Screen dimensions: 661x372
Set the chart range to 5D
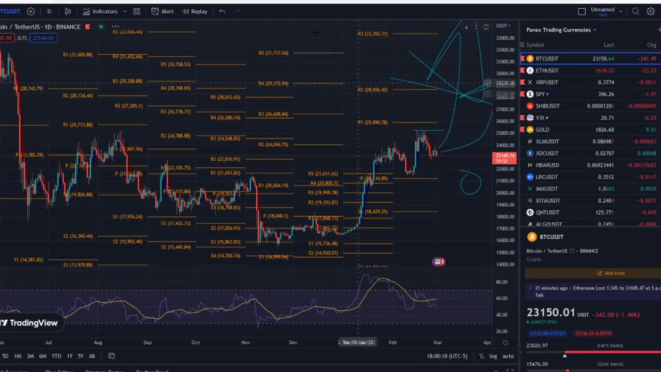point(5,356)
